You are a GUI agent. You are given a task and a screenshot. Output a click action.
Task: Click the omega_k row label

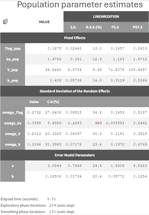(x=13, y=145)
